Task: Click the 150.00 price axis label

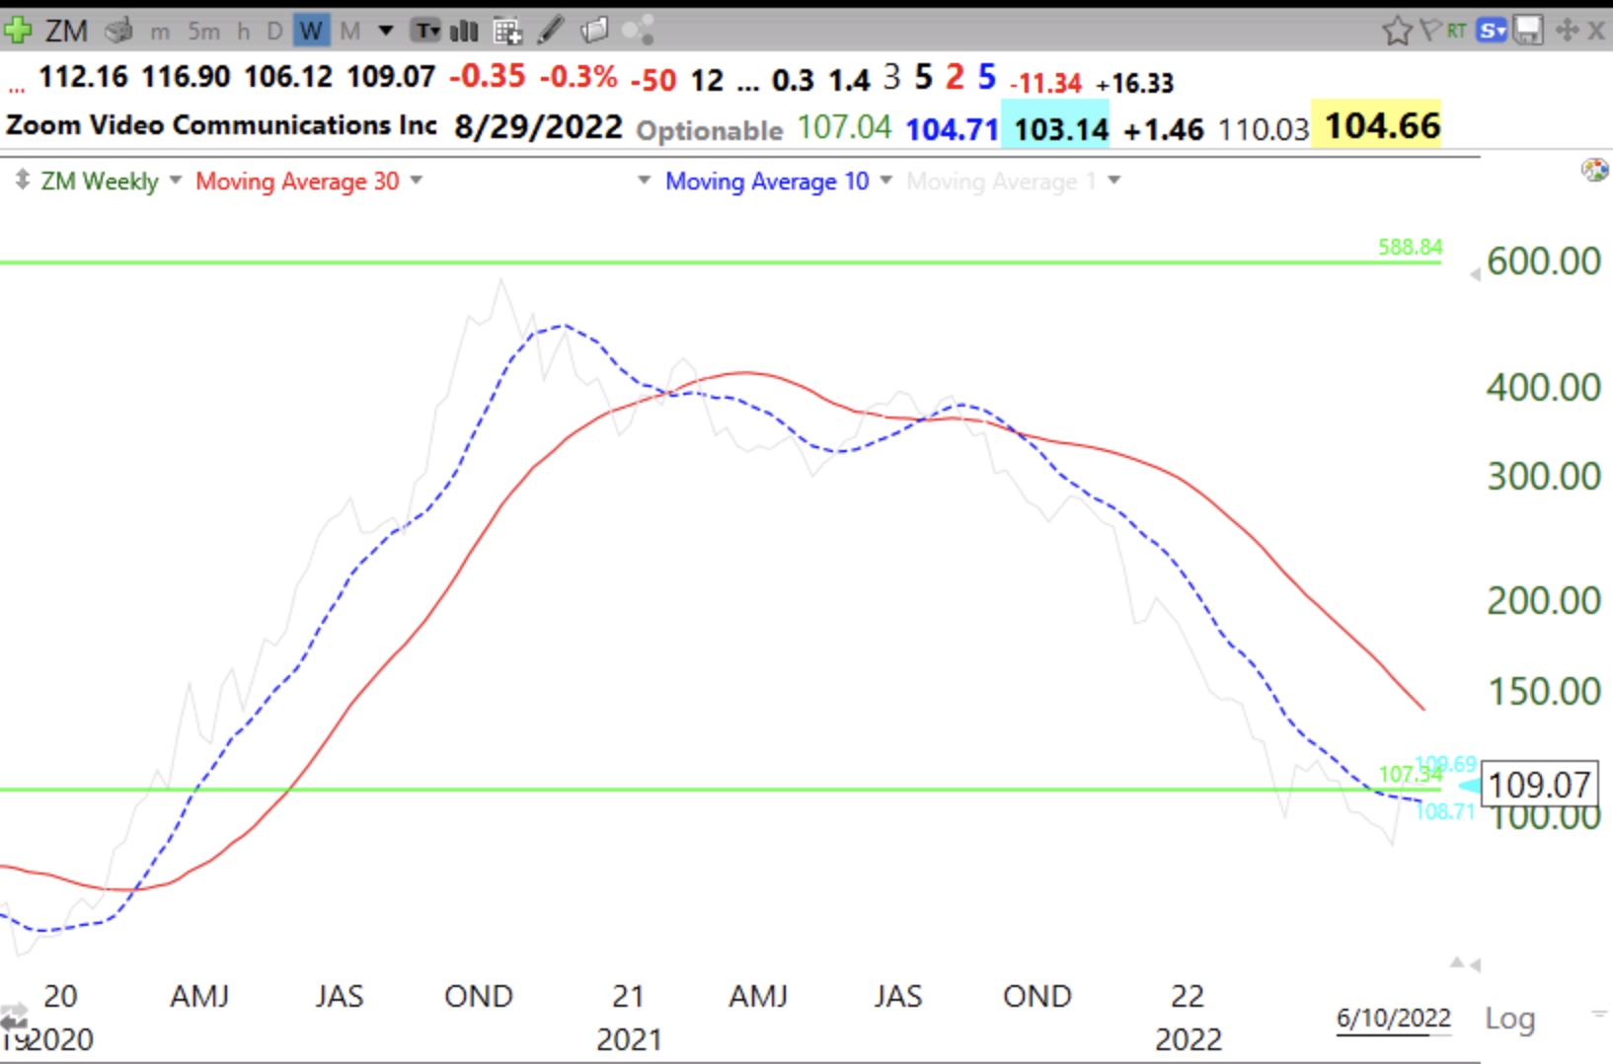Action: (x=1544, y=692)
